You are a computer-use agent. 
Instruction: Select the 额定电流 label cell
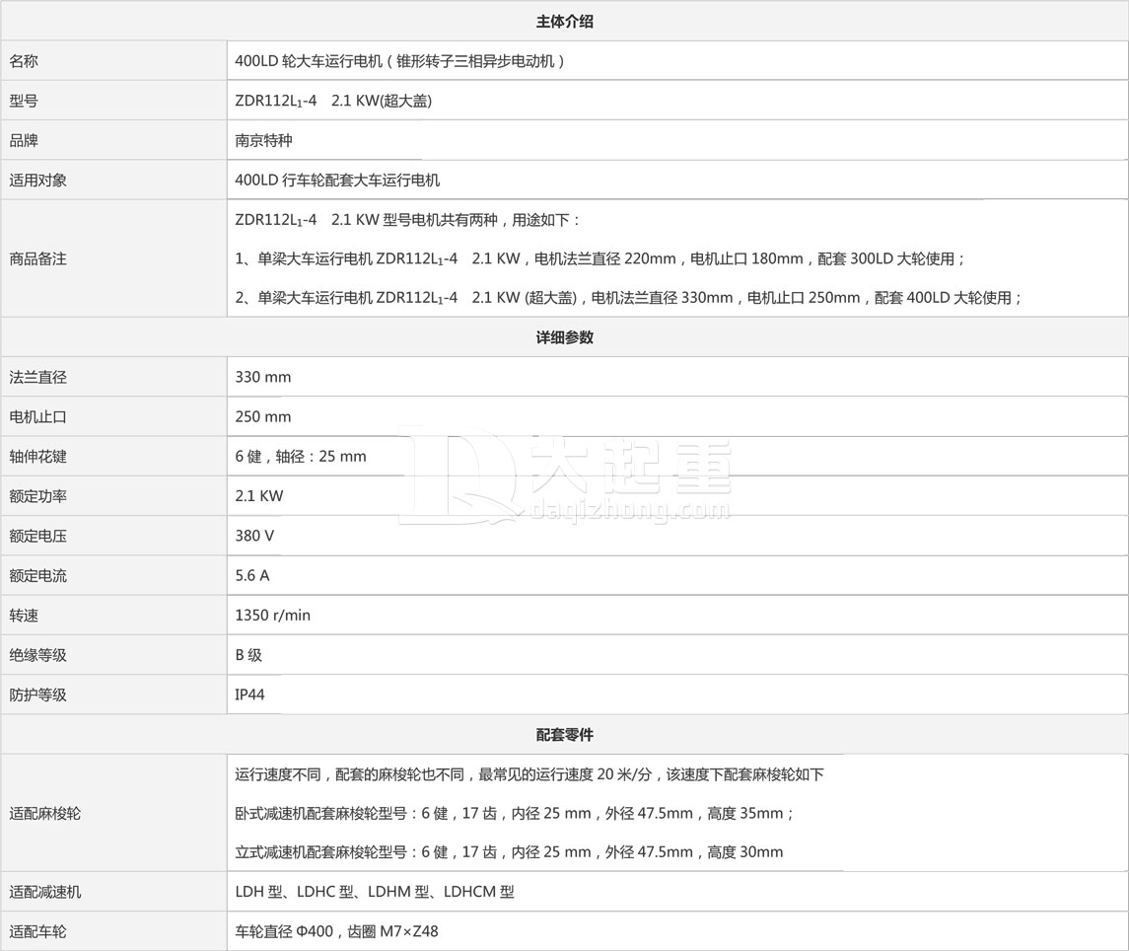(x=113, y=576)
